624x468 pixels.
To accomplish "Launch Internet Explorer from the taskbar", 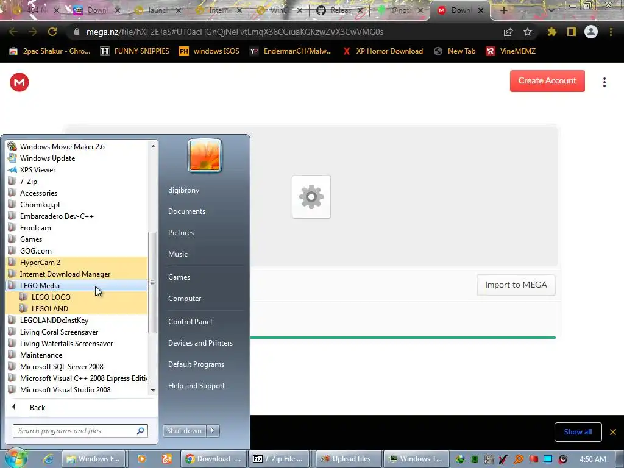I will pyautogui.click(x=48, y=459).
